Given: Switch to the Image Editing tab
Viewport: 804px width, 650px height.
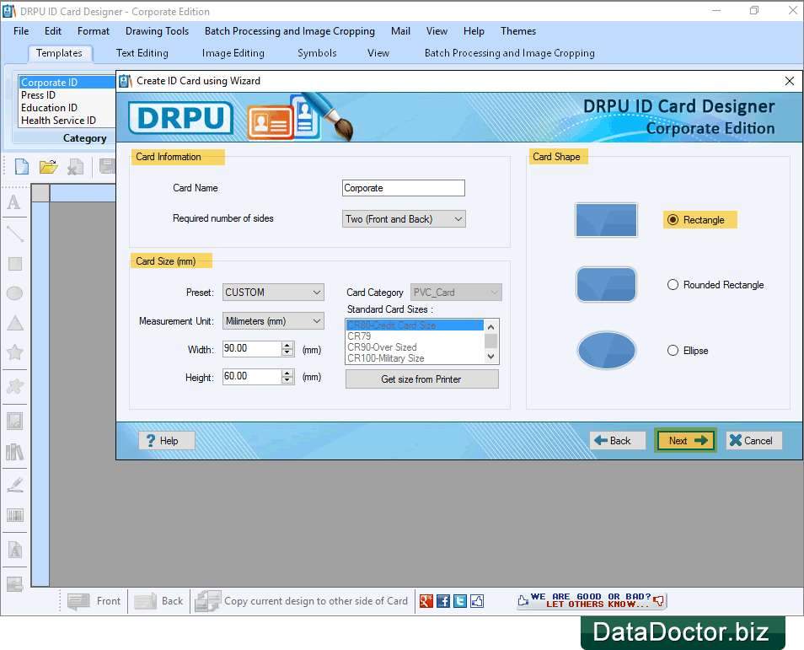Looking at the screenshot, I should click(233, 53).
